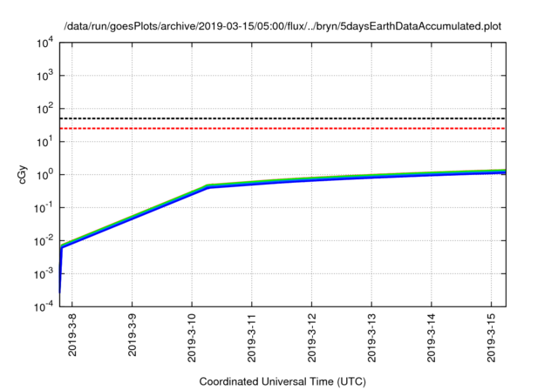Click the plot file path title
This screenshot has height=390, width=558.
(x=282, y=27)
